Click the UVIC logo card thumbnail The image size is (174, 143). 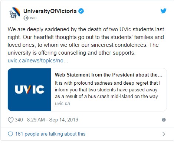(x=29, y=90)
